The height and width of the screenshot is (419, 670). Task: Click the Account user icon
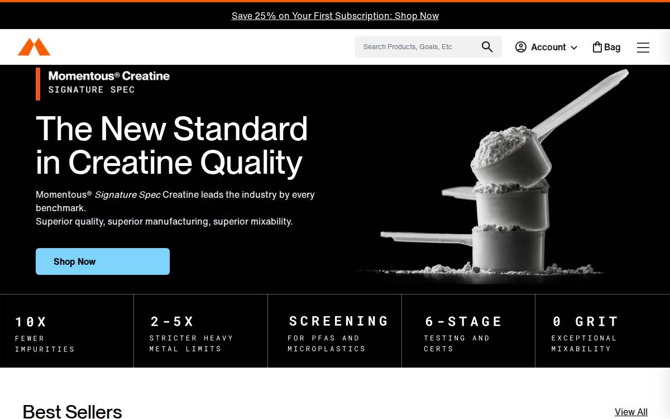tap(521, 47)
